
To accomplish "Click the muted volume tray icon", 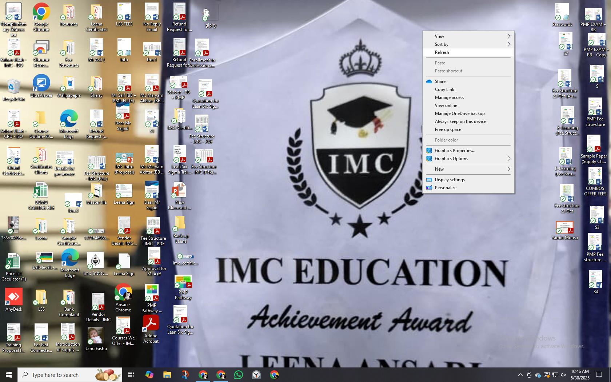I will pyautogui.click(x=564, y=375).
